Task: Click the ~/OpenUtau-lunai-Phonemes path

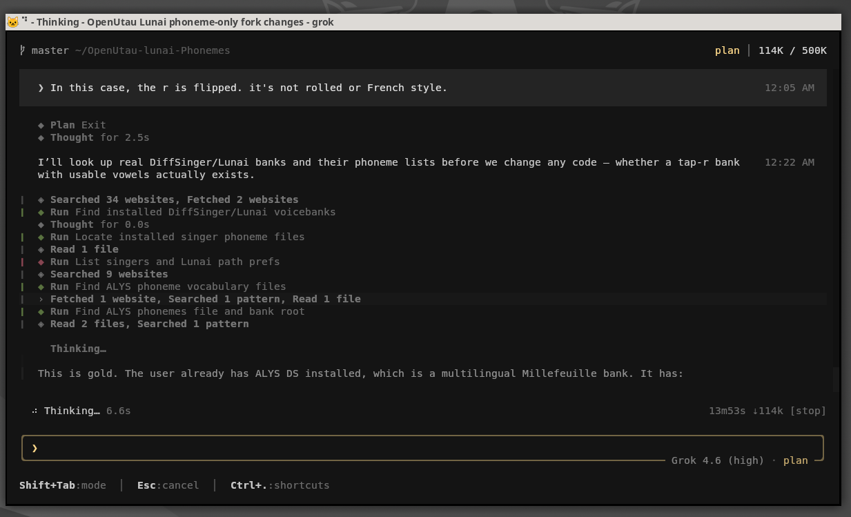Action: tap(153, 50)
